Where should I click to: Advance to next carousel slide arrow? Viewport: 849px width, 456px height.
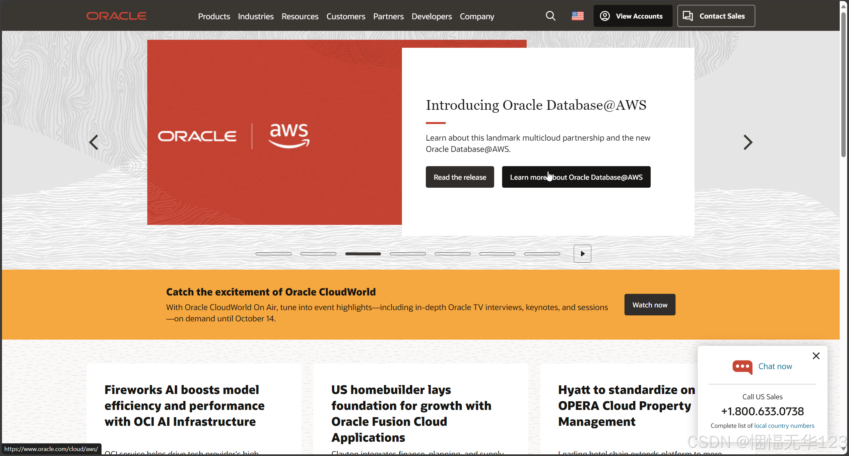[x=748, y=142]
